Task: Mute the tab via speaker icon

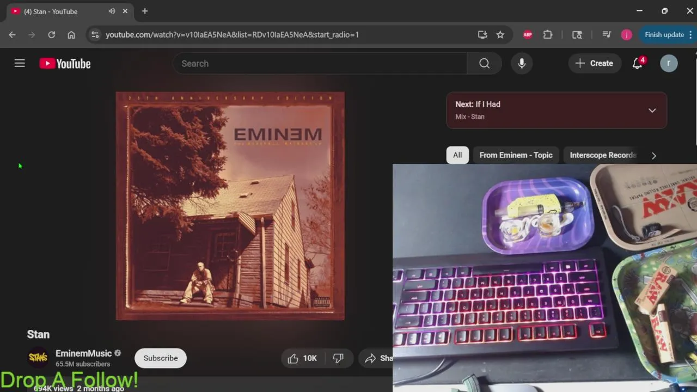Action: click(x=112, y=11)
